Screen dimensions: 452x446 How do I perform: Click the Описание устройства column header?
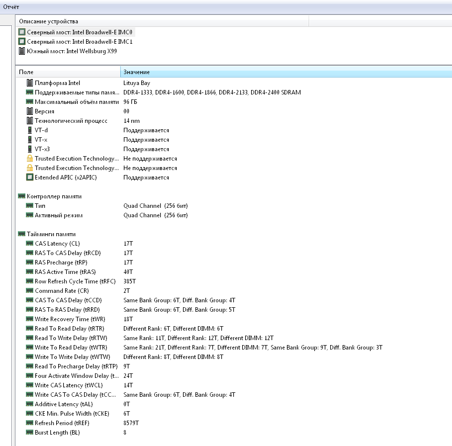coord(162,21)
